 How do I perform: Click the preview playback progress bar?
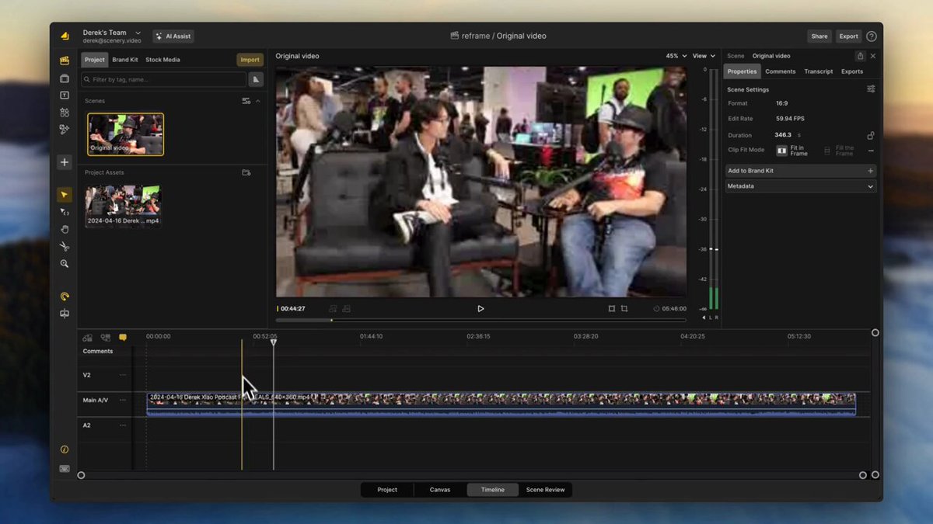tap(481, 320)
